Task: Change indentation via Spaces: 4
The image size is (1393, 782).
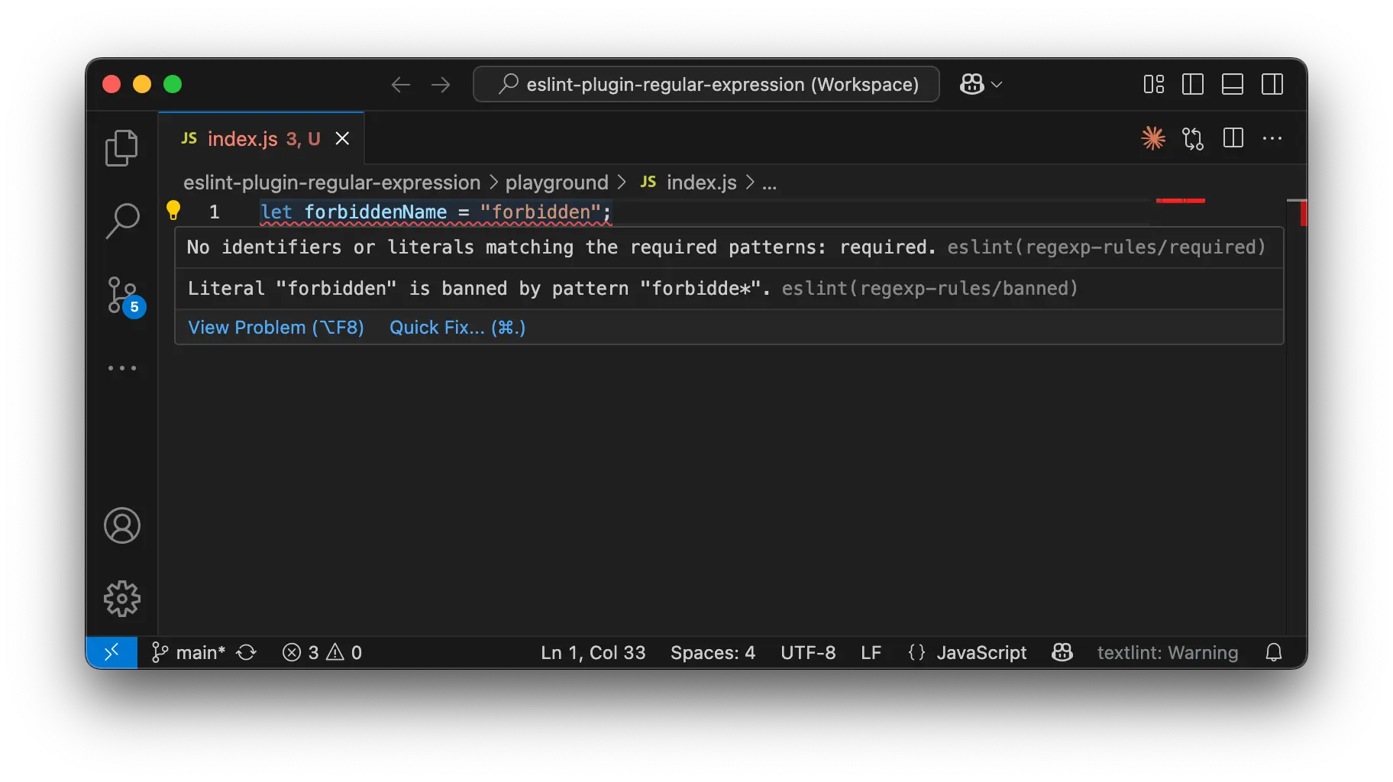Action: coord(713,652)
